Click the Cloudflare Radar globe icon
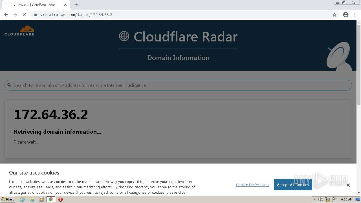Screen dimensions: 361x203 pyautogui.click(x=124, y=36)
